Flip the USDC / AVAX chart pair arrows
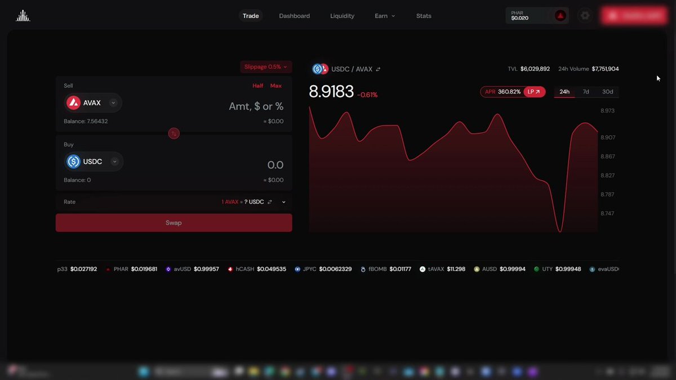This screenshot has height=380, width=676. click(x=378, y=69)
